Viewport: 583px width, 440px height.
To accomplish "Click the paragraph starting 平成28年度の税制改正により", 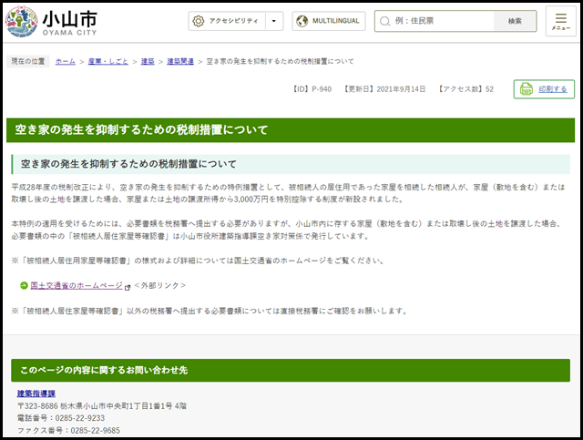I will [288, 193].
